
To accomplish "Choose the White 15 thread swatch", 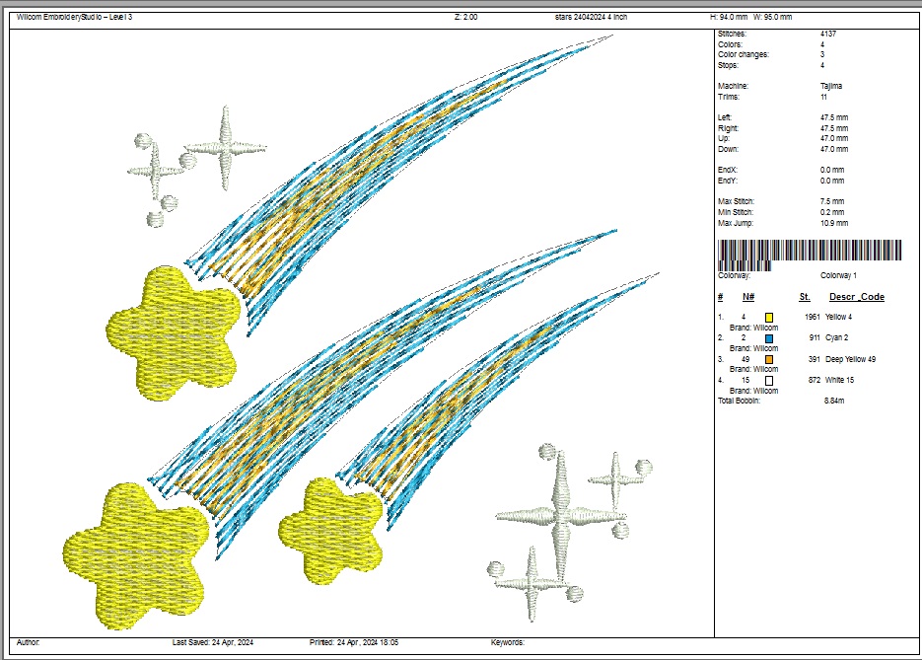I will (x=768, y=380).
